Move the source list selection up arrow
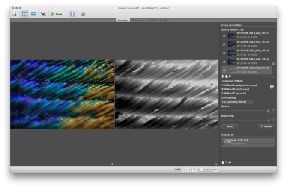 click(x=273, y=76)
